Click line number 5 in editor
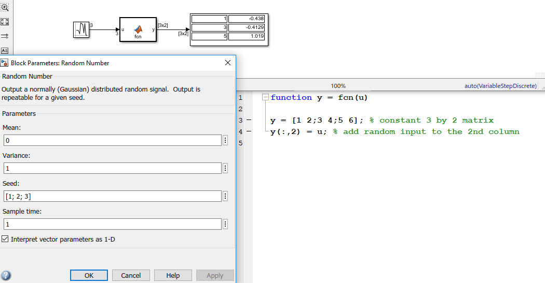Screen dimensions: 545x283 240,143
